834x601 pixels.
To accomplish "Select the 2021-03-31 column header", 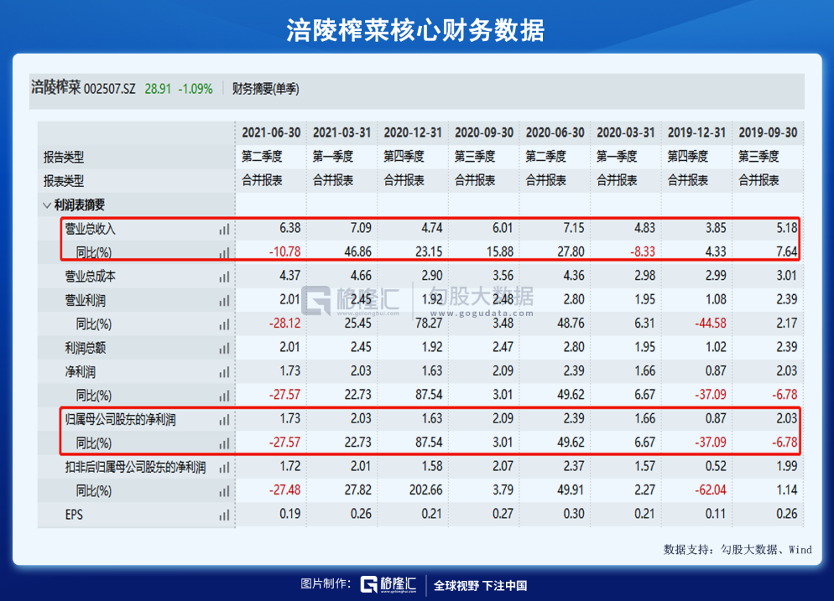I will 341,132.
